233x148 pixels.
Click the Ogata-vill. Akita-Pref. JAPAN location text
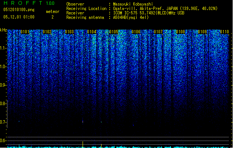pyautogui.click(x=165, y=9)
